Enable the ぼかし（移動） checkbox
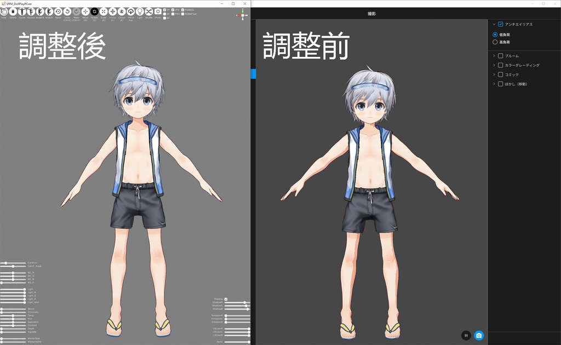561x345 pixels. (501, 84)
